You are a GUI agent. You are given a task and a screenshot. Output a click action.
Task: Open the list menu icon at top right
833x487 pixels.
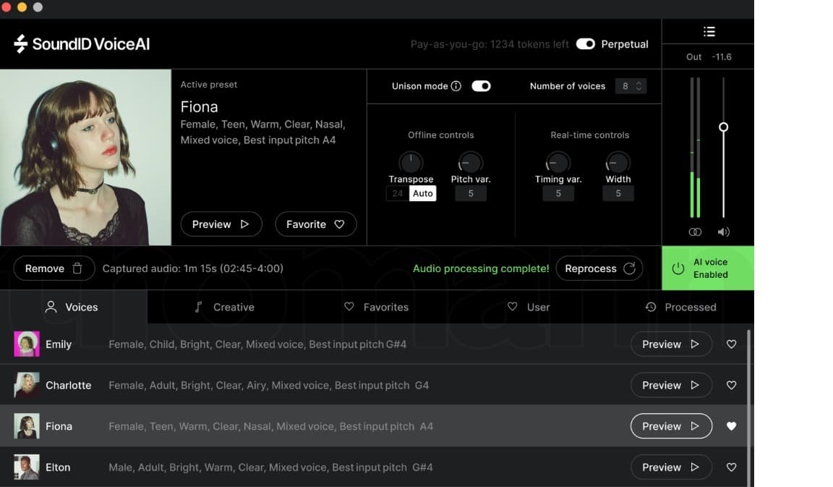(709, 32)
